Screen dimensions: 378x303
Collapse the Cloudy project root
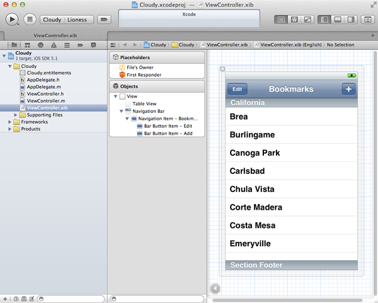4,55
